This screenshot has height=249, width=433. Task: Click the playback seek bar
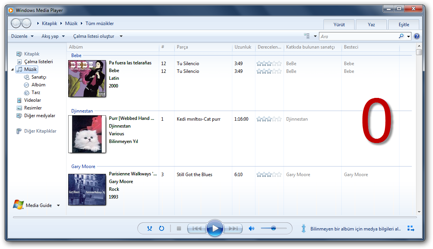[x=215, y=217]
